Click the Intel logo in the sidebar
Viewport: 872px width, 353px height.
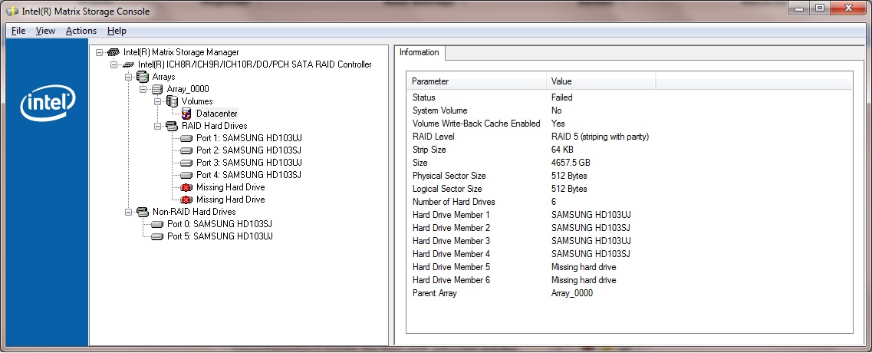(48, 104)
